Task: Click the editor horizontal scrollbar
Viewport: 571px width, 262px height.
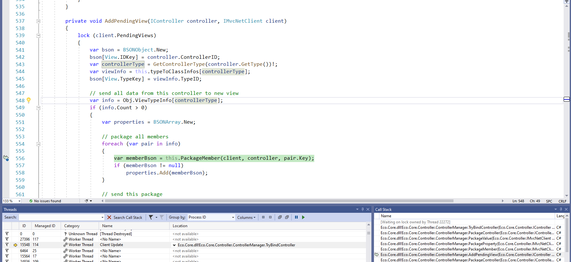Action: click(x=279, y=201)
